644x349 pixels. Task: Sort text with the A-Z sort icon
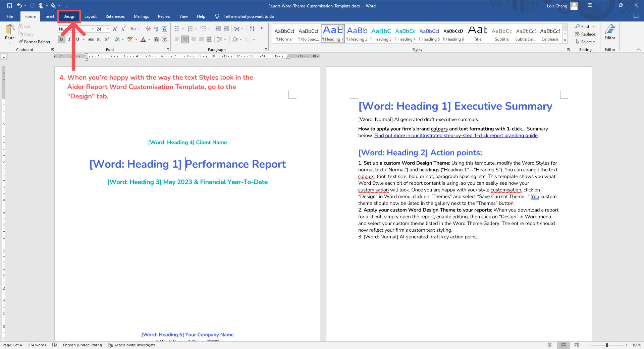252,29
